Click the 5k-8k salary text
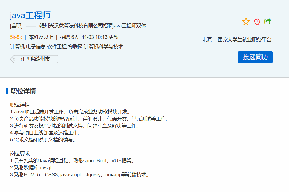The width and height of the screenshot is (289, 192). point(16,37)
